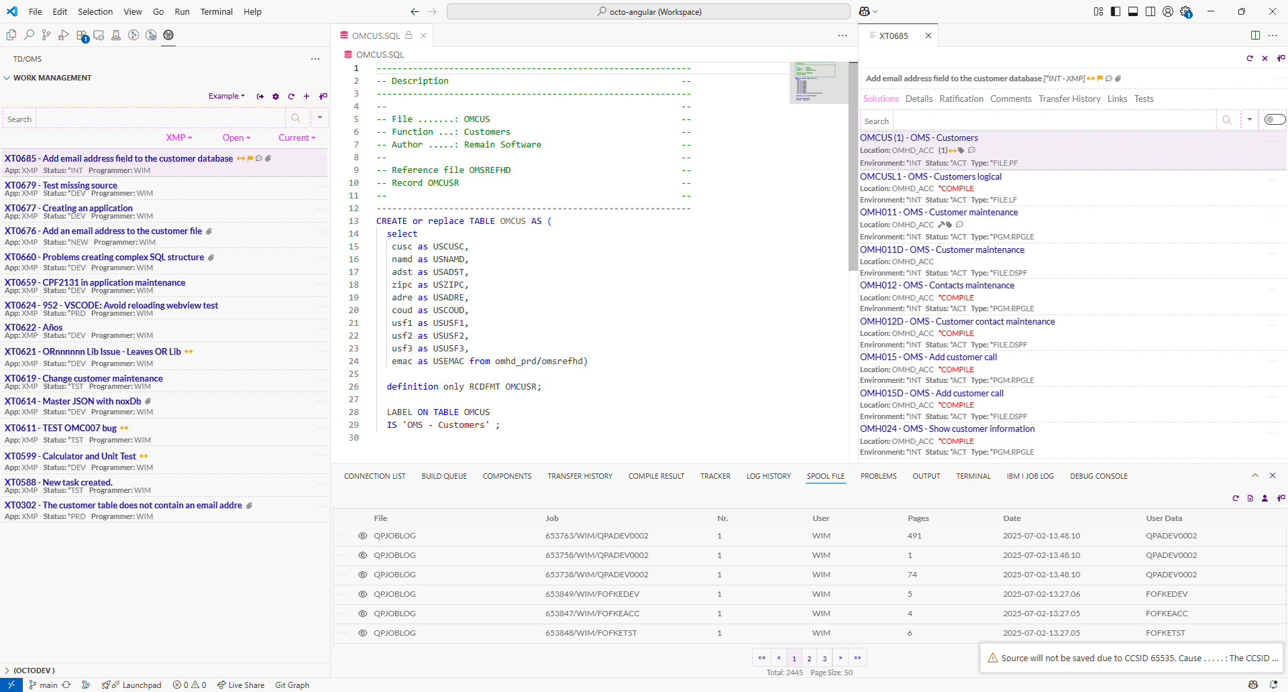
Task: Open the Terminal menu
Action: pyautogui.click(x=216, y=11)
